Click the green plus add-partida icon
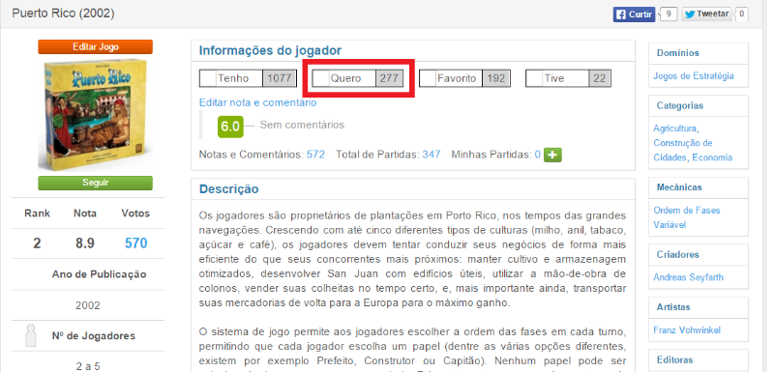The width and height of the screenshot is (774, 372). pos(552,156)
